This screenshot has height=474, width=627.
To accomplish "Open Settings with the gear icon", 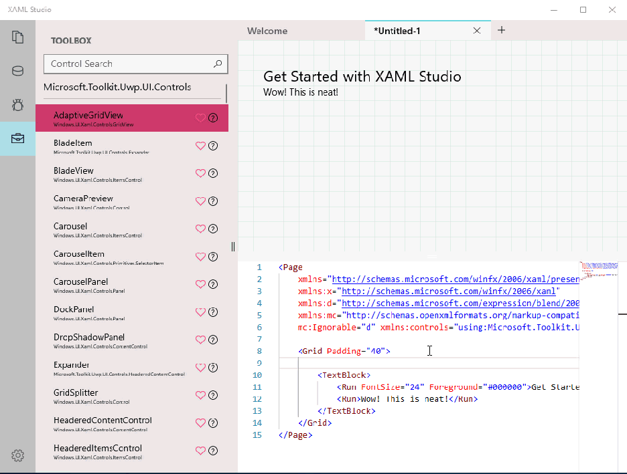I will click(x=17, y=455).
